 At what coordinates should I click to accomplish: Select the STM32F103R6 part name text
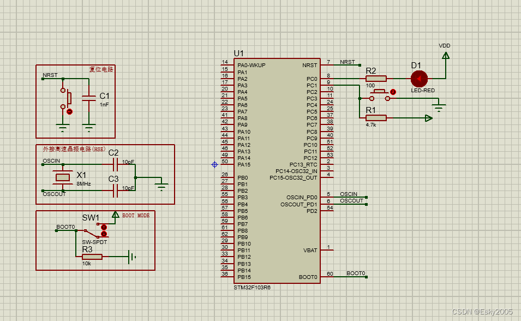click(252, 287)
